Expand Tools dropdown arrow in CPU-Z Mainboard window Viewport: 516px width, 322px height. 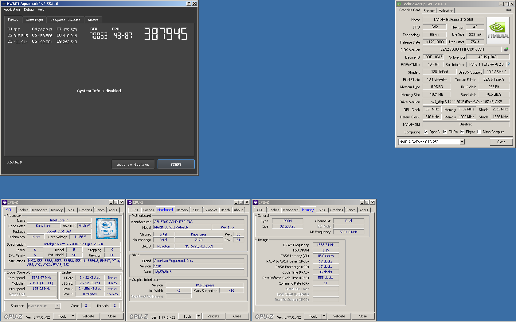point(198,316)
